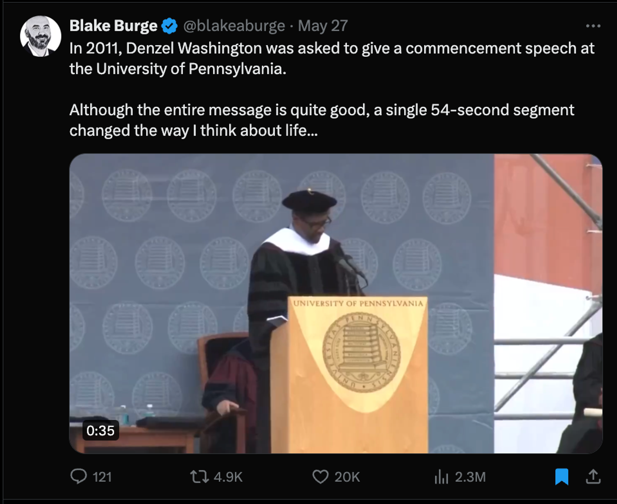
Task: Open Blake Burge profile avatar
Action: tap(40, 36)
